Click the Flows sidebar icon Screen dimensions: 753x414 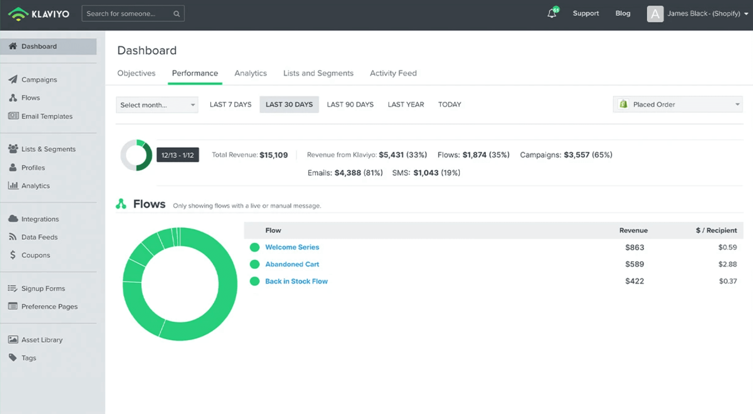click(x=13, y=98)
